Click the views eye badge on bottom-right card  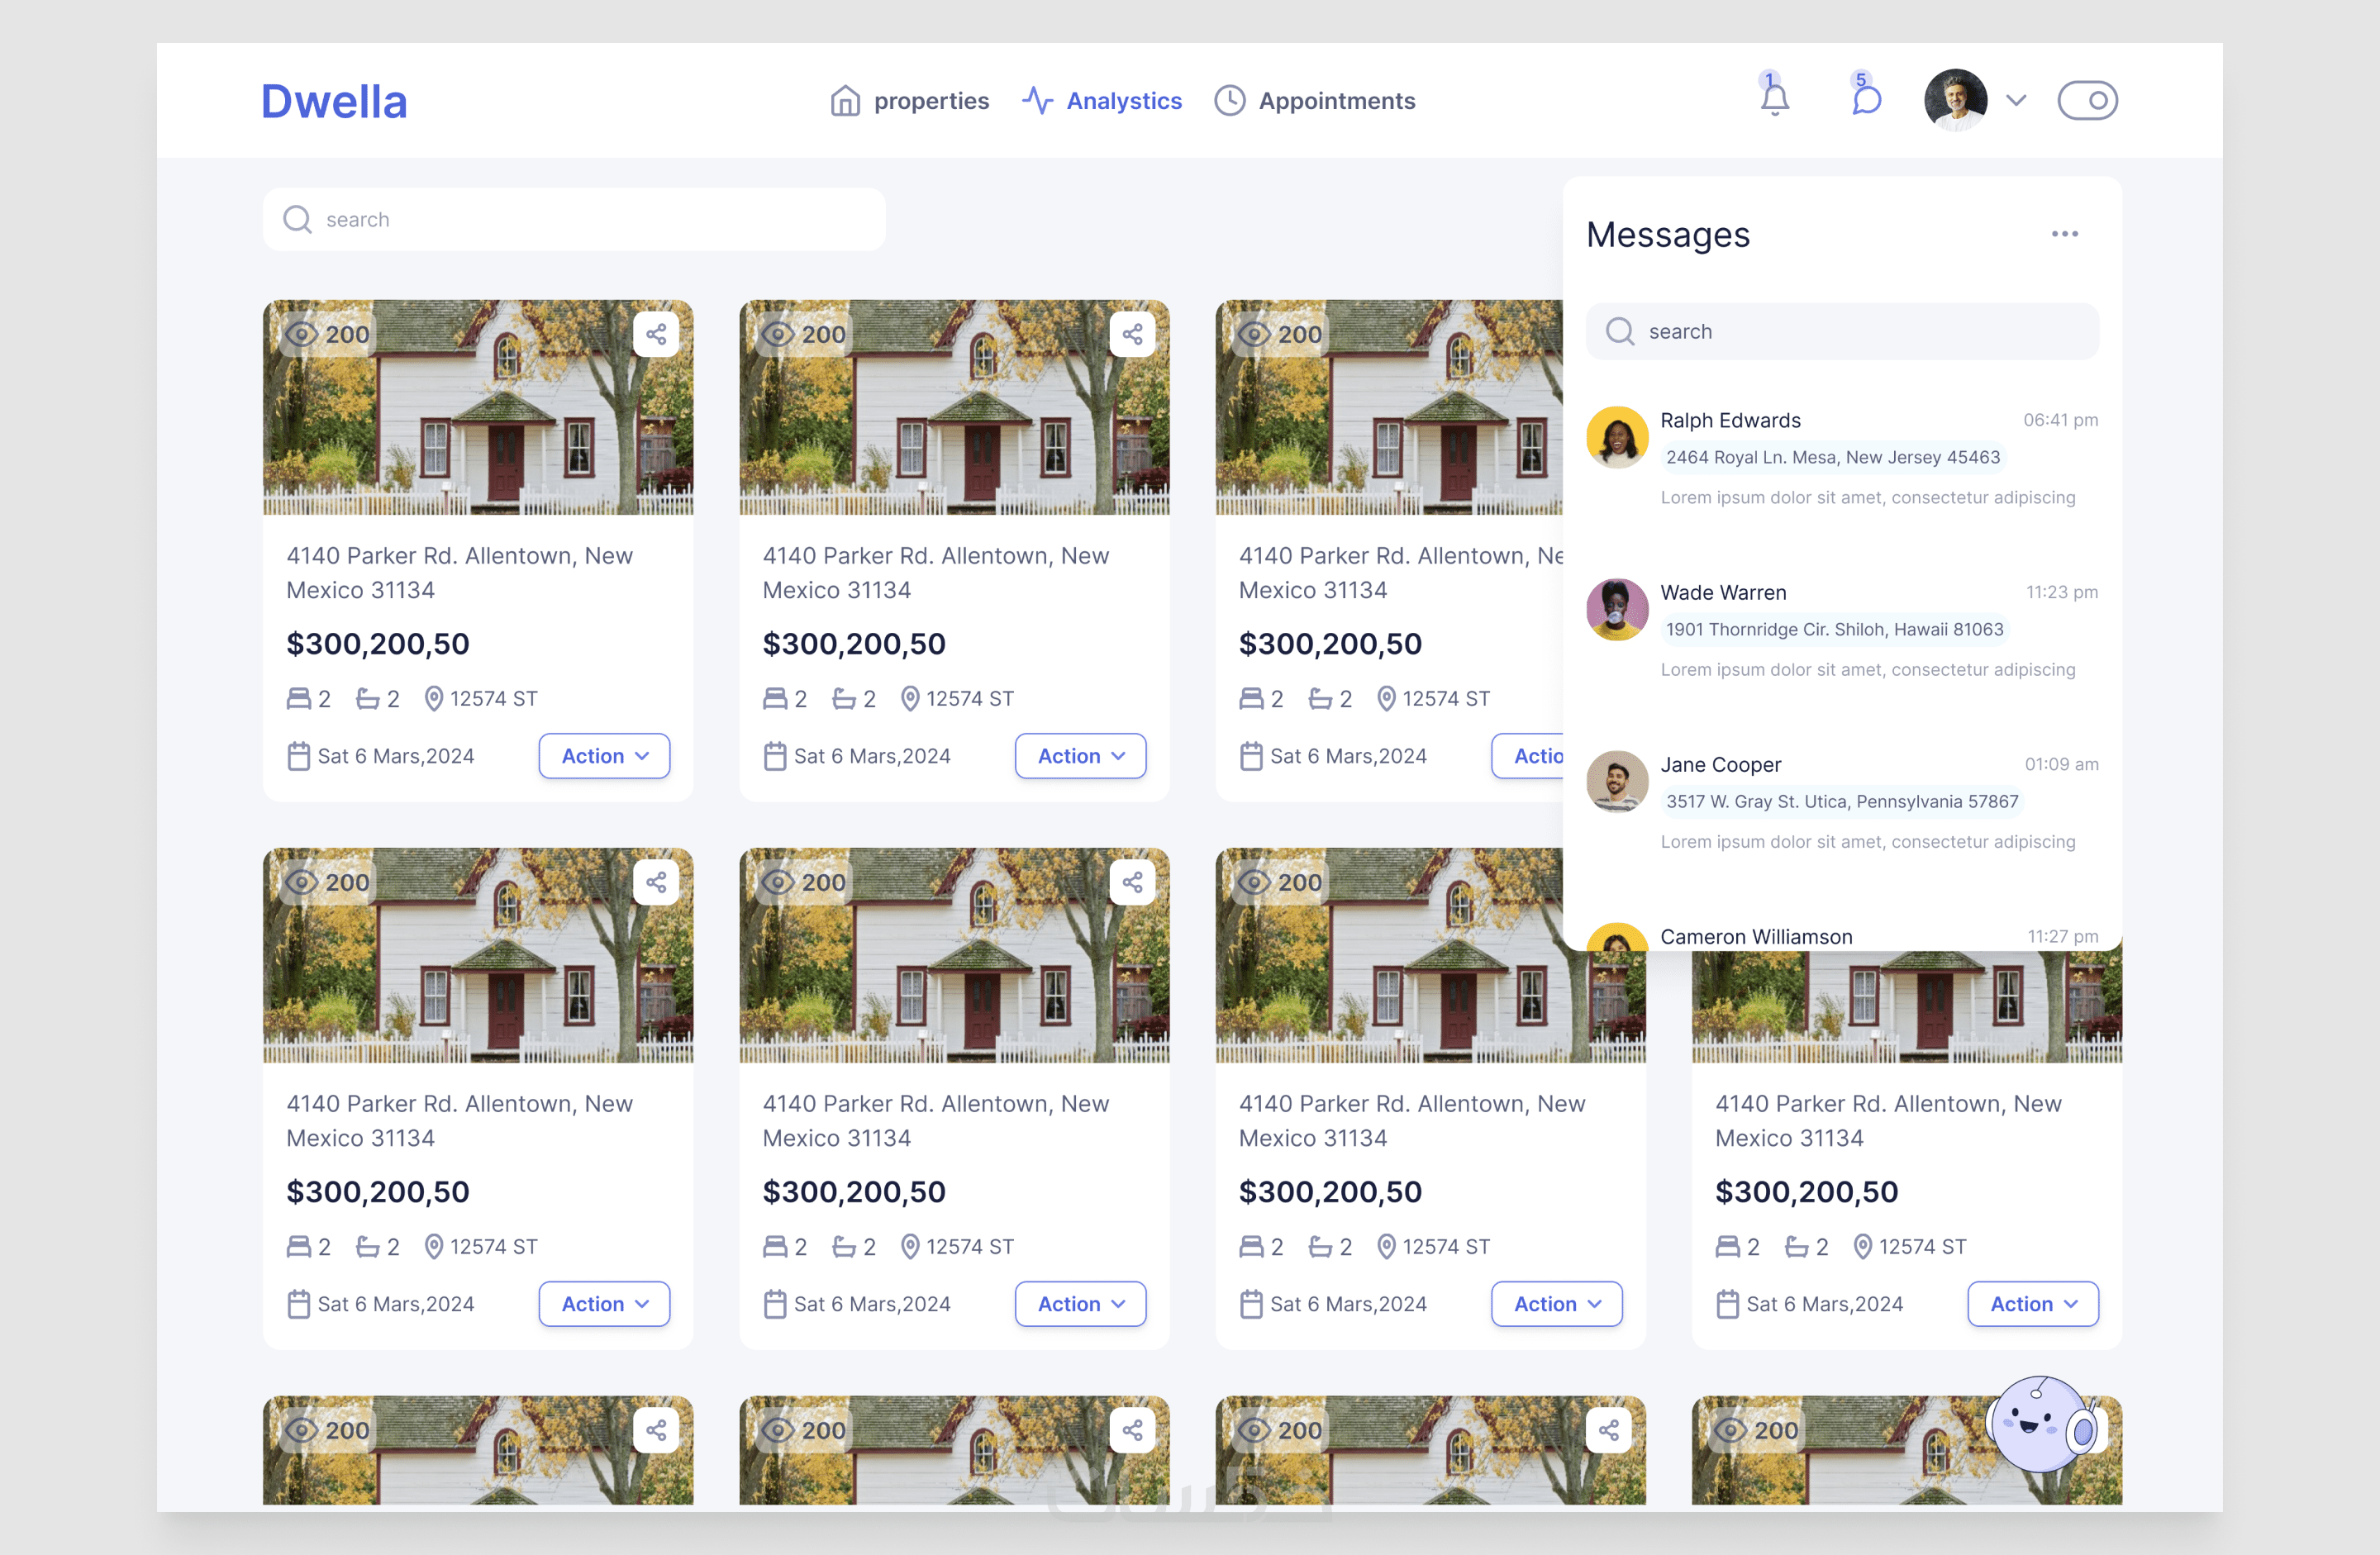[x=1757, y=1430]
